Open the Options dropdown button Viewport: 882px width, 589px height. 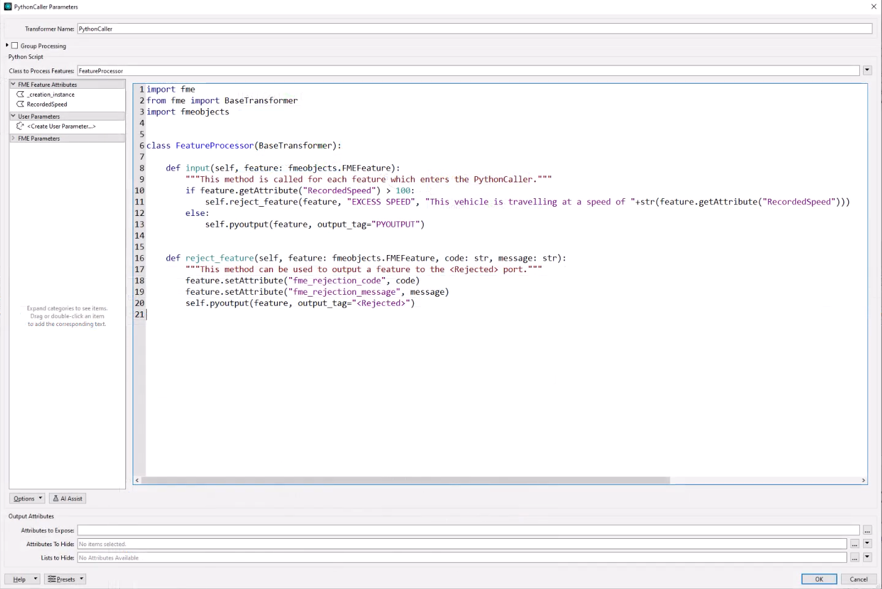(x=27, y=498)
